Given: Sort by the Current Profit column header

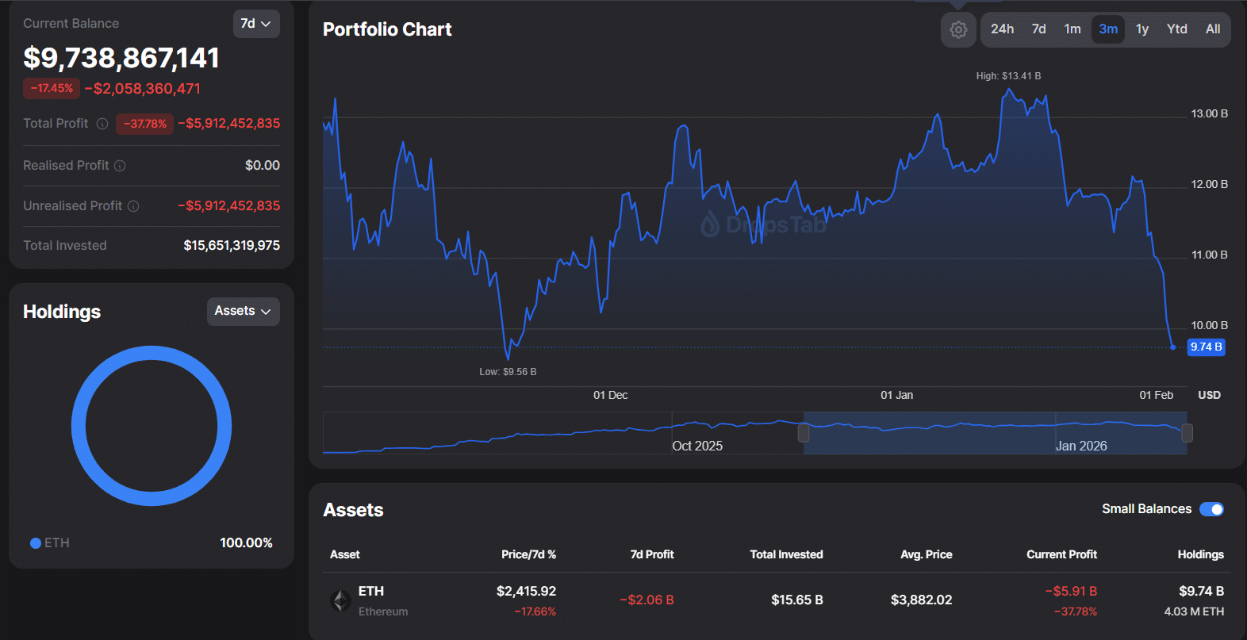Looking at the screenshot, I should point(1061,554).
